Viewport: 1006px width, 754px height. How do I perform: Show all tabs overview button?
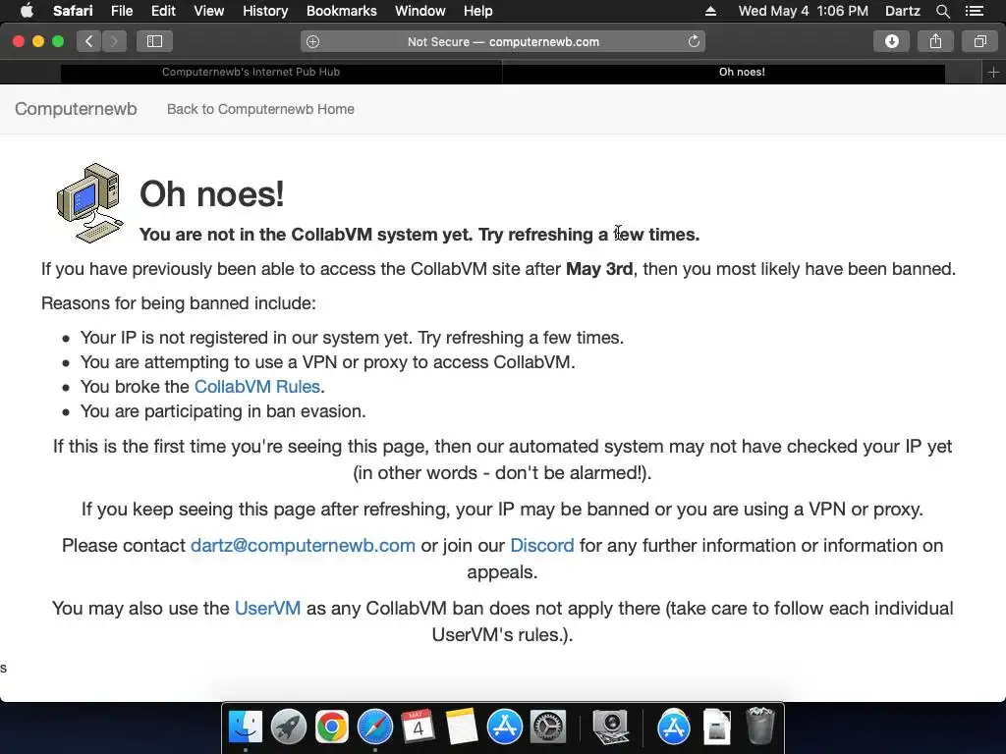(x=979, y=41)
